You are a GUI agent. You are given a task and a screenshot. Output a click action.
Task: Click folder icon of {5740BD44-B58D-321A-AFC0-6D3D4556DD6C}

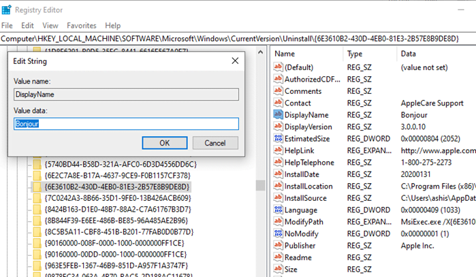tap(37, 165)
